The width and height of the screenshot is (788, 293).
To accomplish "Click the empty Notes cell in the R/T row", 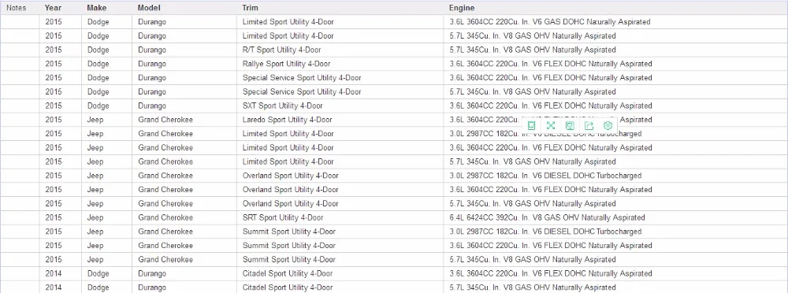I will point(20,50).
